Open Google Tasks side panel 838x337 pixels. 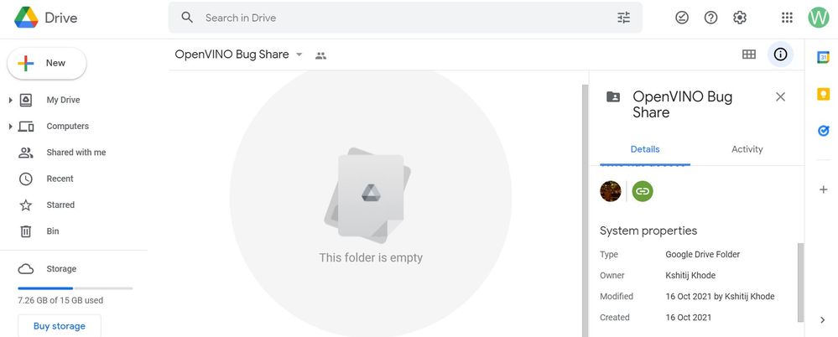[823, 131]
